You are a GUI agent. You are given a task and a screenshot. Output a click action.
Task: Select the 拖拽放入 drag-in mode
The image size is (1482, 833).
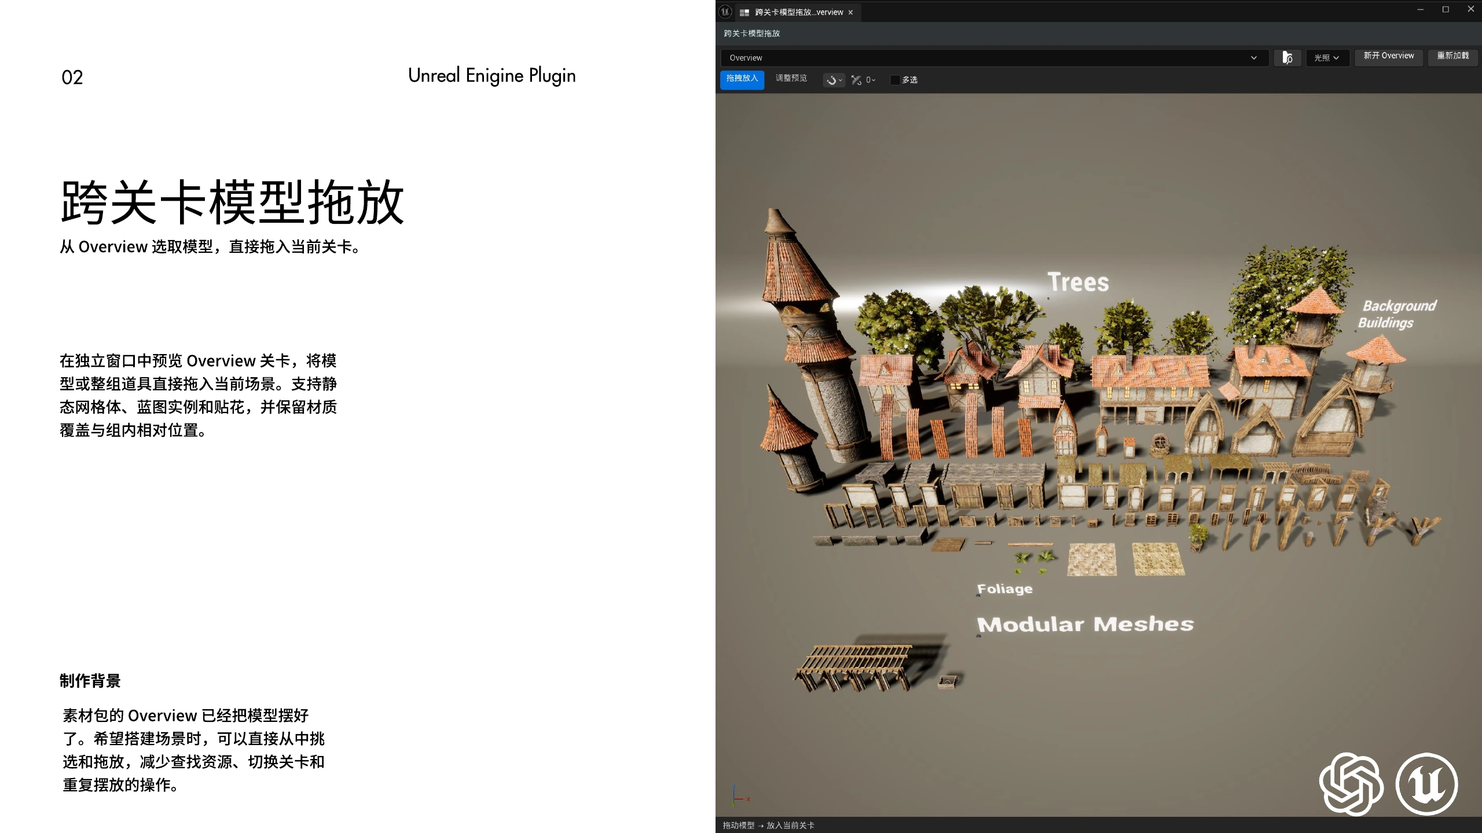pyautogui.click(x=742, y=79)
